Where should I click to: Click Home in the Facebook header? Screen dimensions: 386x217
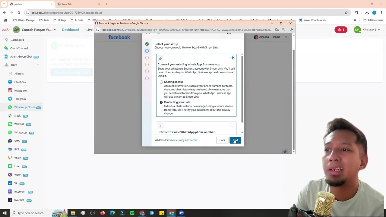click(277, 37)
